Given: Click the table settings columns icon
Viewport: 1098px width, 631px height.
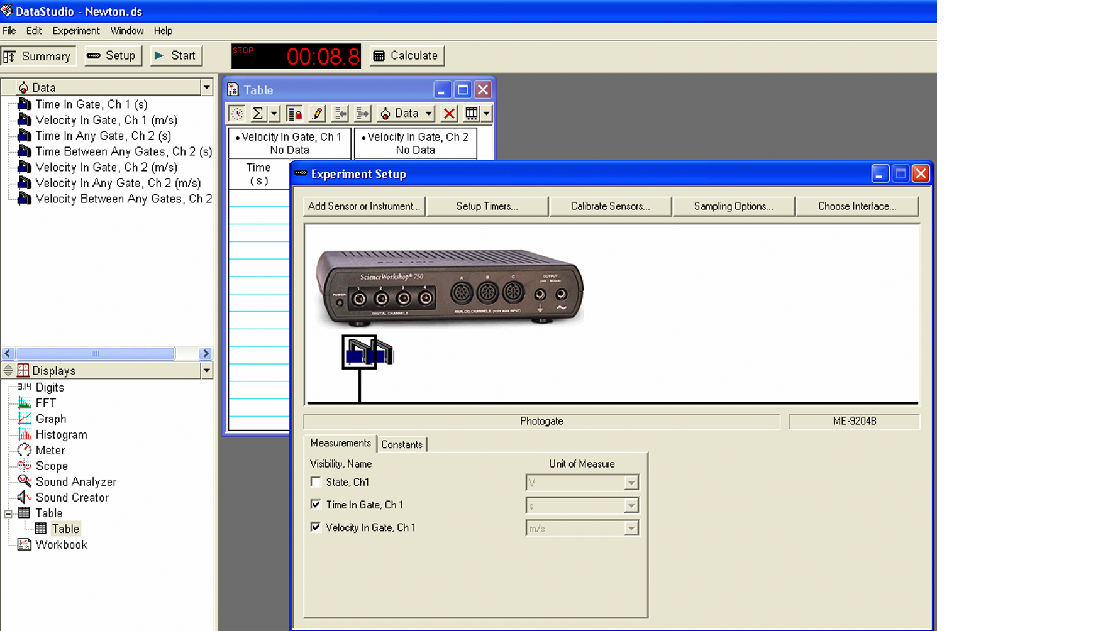Looking at the screenshot, I should 471,114.
